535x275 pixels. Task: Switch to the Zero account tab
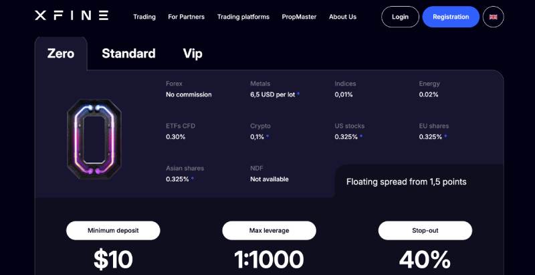(61, 54)
